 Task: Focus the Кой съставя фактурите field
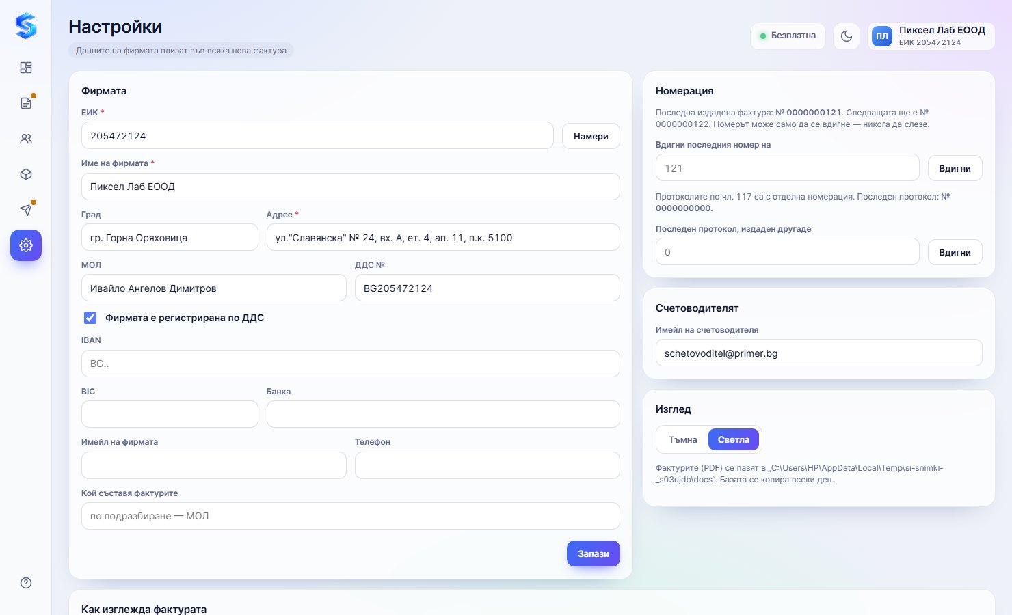351,516
